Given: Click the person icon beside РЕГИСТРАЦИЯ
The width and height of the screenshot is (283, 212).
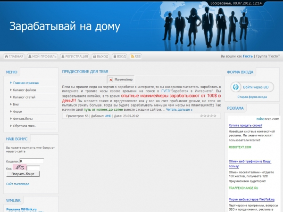Looking at the screenshot, I should coord(63,57).
